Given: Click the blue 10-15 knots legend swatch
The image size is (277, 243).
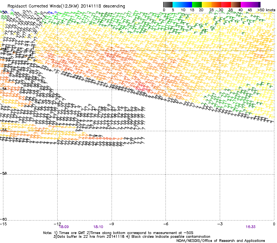Looking at the screenshot, I should (187, 4).
